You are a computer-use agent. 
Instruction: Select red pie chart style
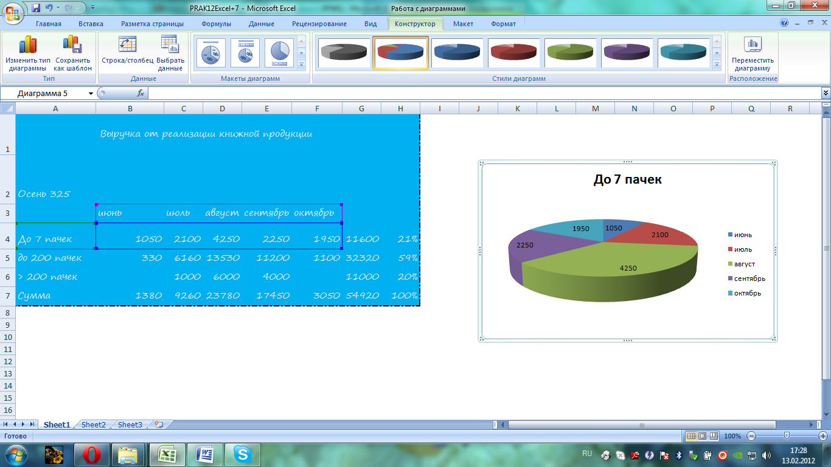pos(513,53)
